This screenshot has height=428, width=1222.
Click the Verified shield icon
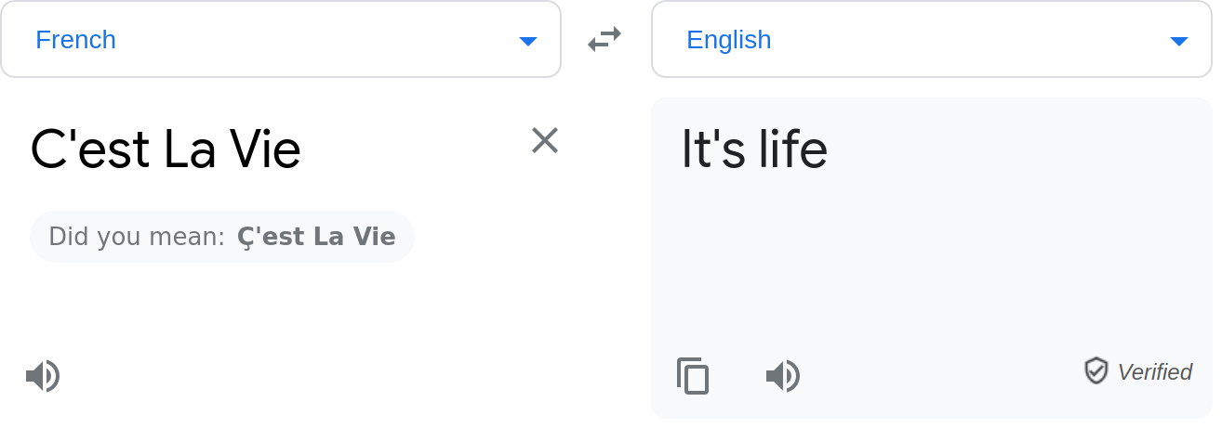[1096, 371]
